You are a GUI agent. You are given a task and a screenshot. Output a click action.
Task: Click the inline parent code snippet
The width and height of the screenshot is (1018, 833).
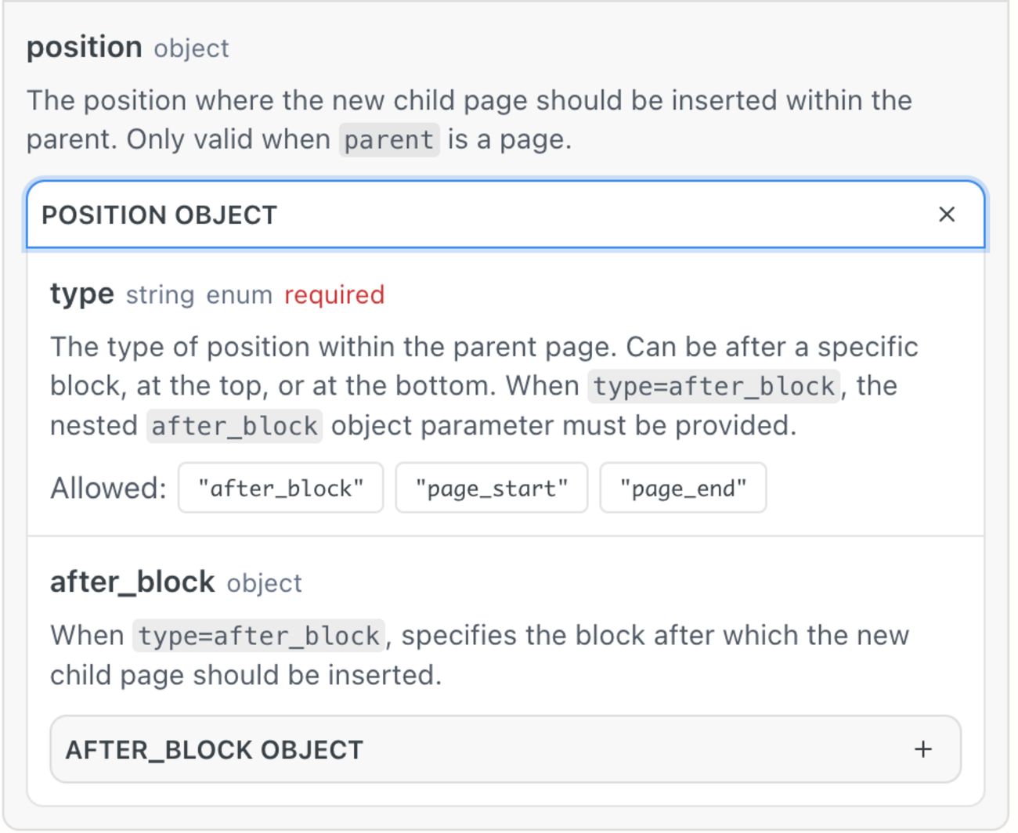tap(388, 139)
